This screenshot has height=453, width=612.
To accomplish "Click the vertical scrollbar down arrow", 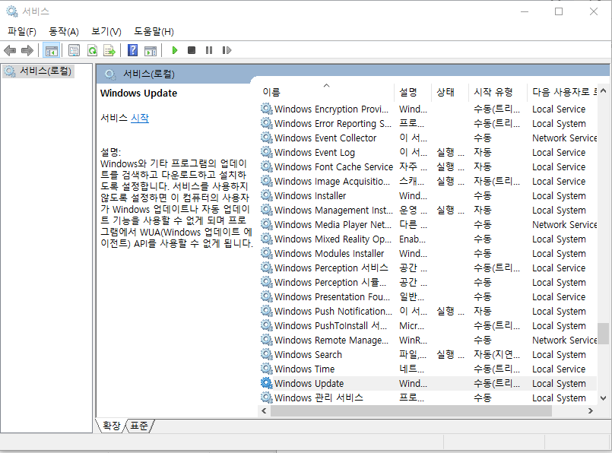I will (x=603, y=398).
